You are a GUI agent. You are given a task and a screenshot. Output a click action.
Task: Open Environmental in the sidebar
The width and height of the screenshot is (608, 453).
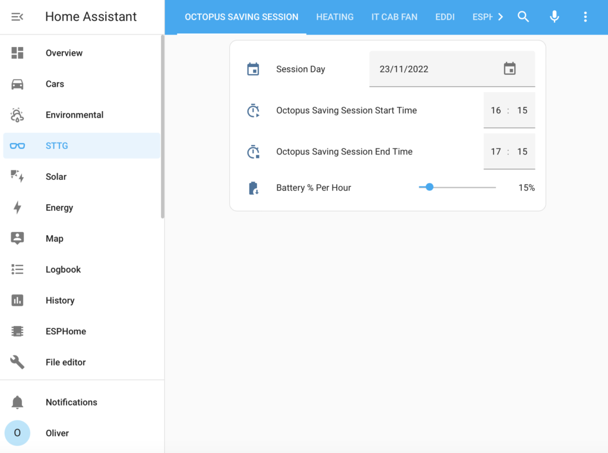(x=81, y=115)
